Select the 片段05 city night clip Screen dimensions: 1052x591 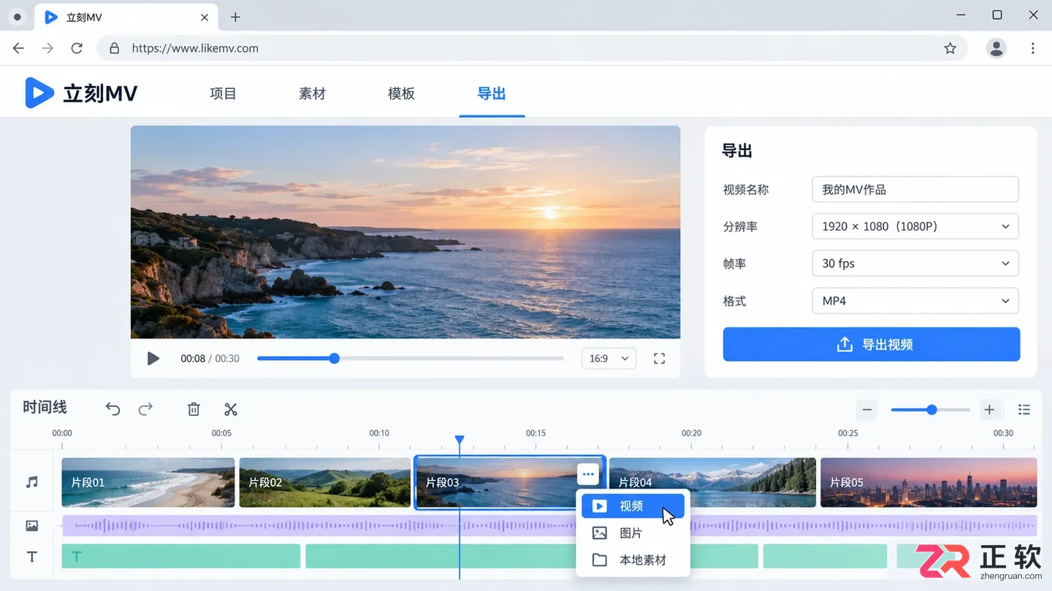(929, 482)
